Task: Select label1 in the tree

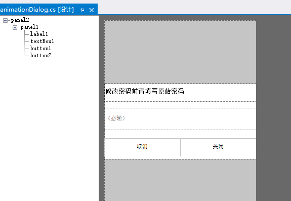Action: (39, 34)
